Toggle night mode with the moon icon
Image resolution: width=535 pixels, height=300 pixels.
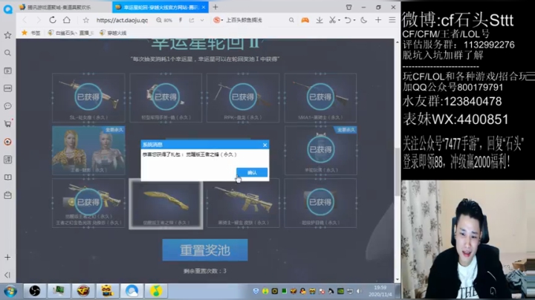coord(363,20)
